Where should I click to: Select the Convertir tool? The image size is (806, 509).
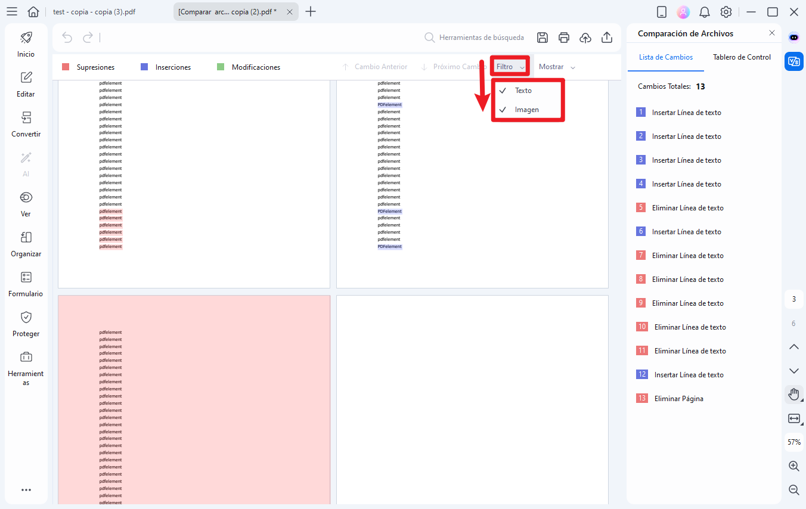point(26,124)
